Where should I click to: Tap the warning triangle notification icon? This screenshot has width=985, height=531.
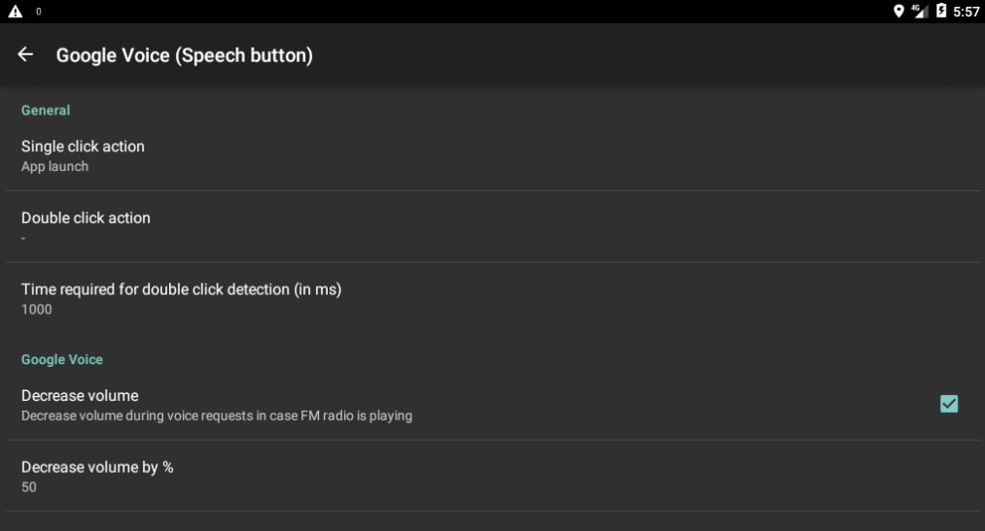[x=16, y=12]
